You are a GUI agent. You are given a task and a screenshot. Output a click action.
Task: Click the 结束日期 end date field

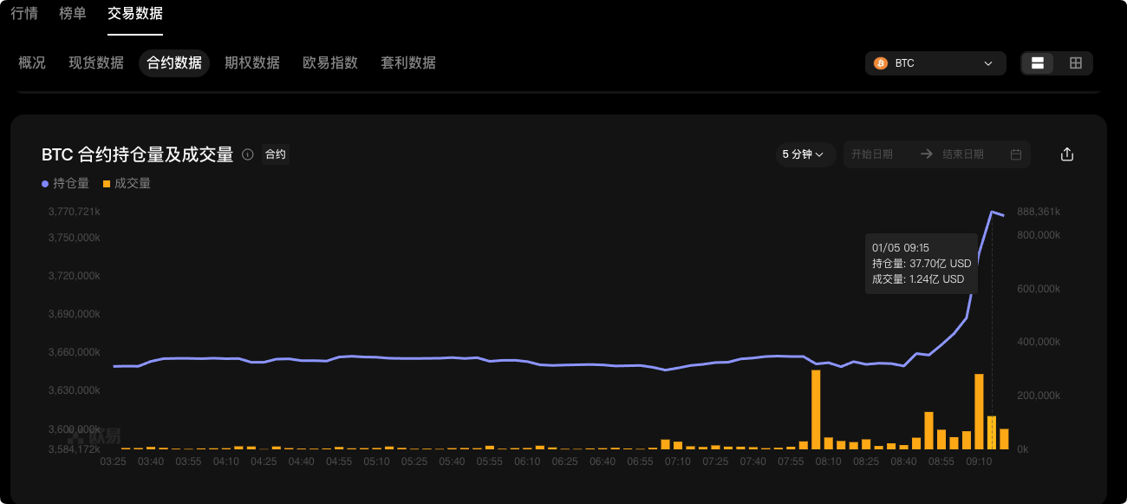tap(963, 154)
